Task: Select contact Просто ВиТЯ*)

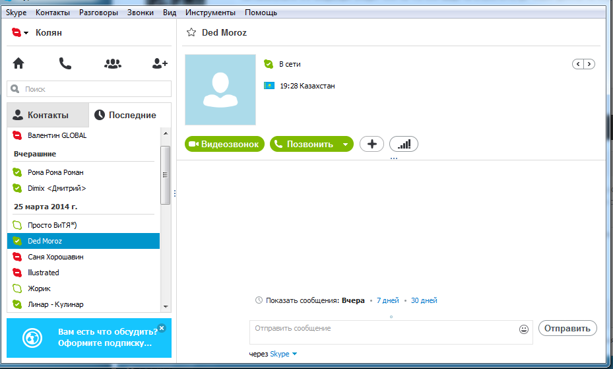Action: point(84,225)
